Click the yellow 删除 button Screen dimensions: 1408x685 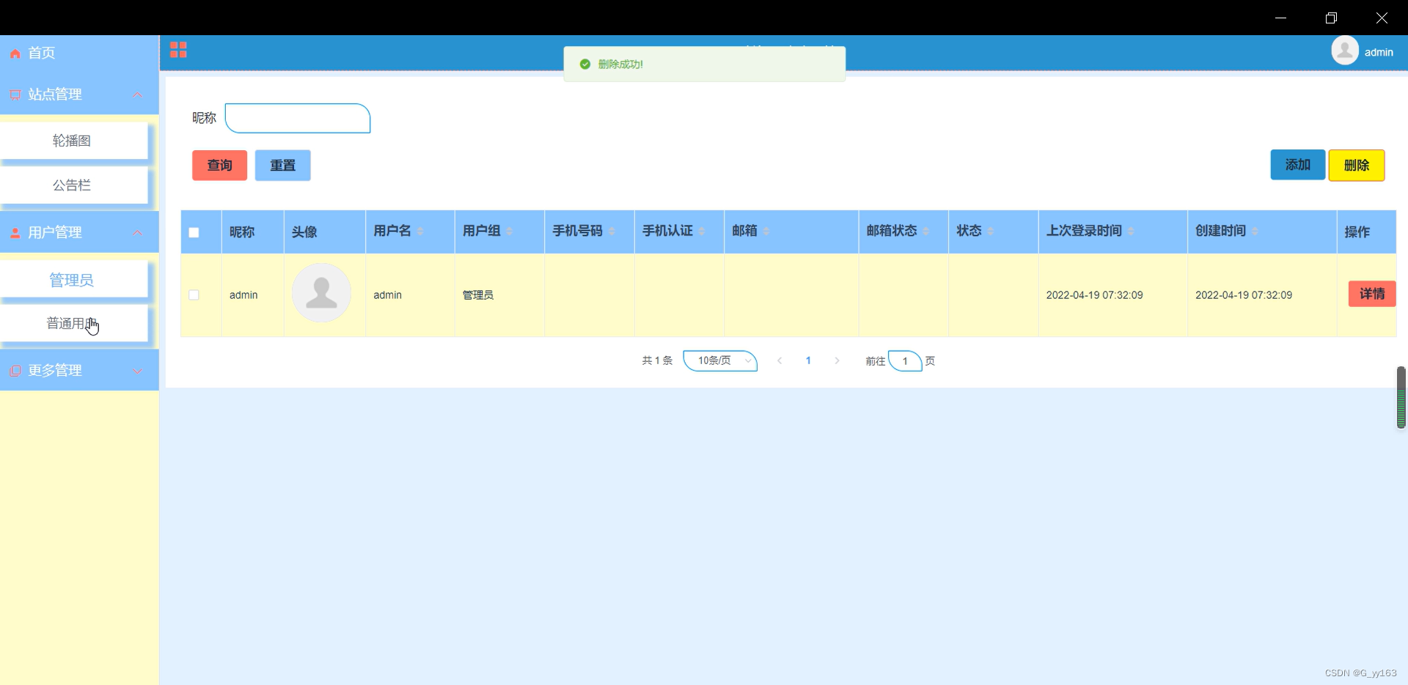coord(1357,165)
